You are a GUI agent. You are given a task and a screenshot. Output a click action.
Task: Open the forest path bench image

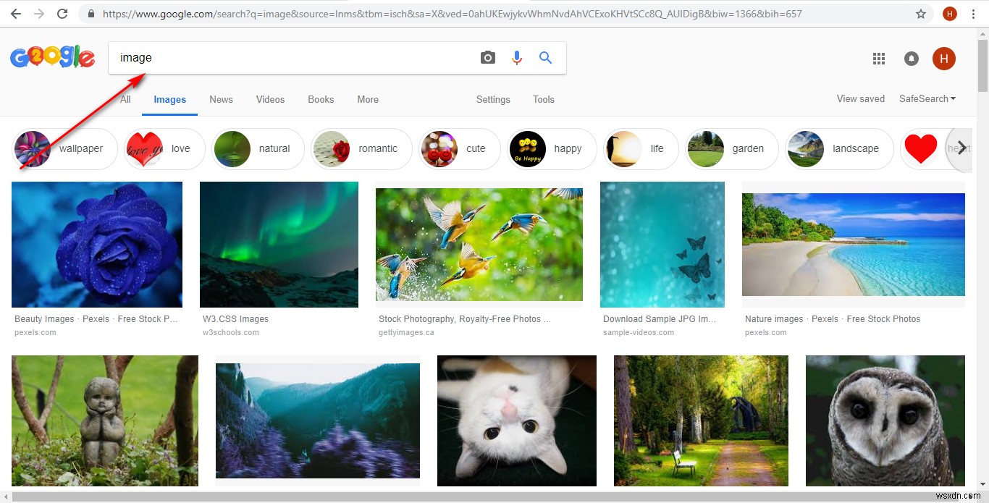pos(701,420)
